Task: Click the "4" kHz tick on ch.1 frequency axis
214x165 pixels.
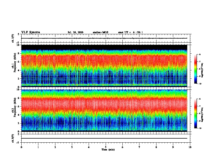Action: pos(19,70)
